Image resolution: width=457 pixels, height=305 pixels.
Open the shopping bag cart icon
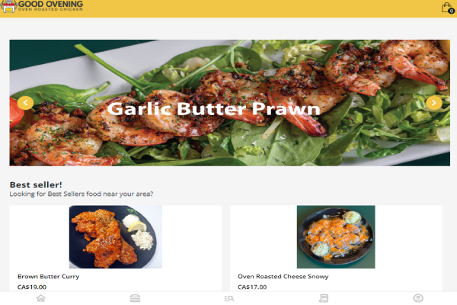pos(446,8)
